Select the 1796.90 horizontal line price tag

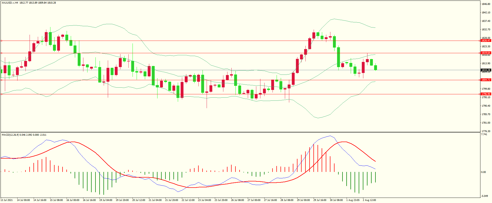[486, 94]
